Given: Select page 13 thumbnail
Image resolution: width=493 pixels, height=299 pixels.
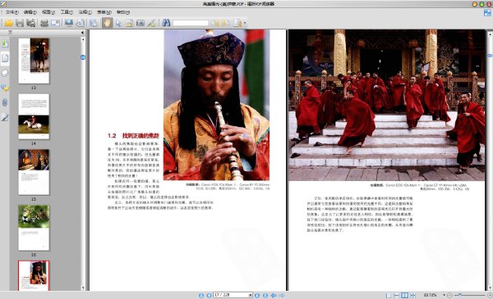Looking at the screenshot, I should click(x=34, y=61).
